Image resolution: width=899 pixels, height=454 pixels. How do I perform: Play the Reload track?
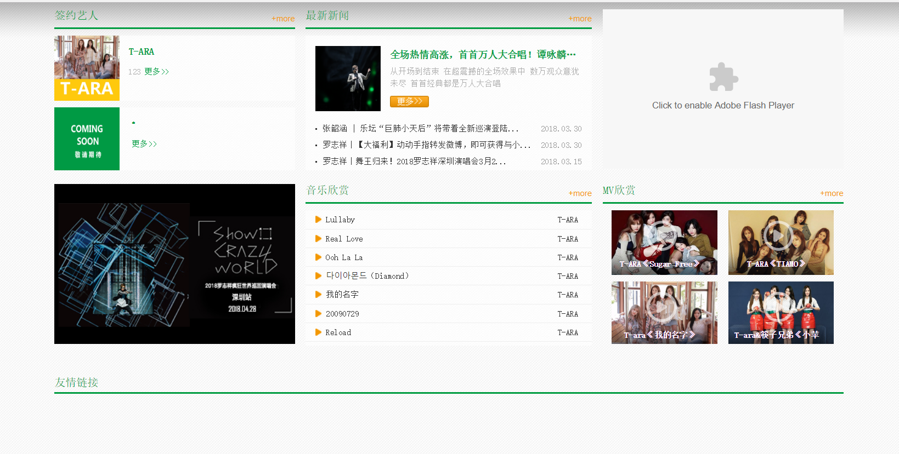coord(318,332)
